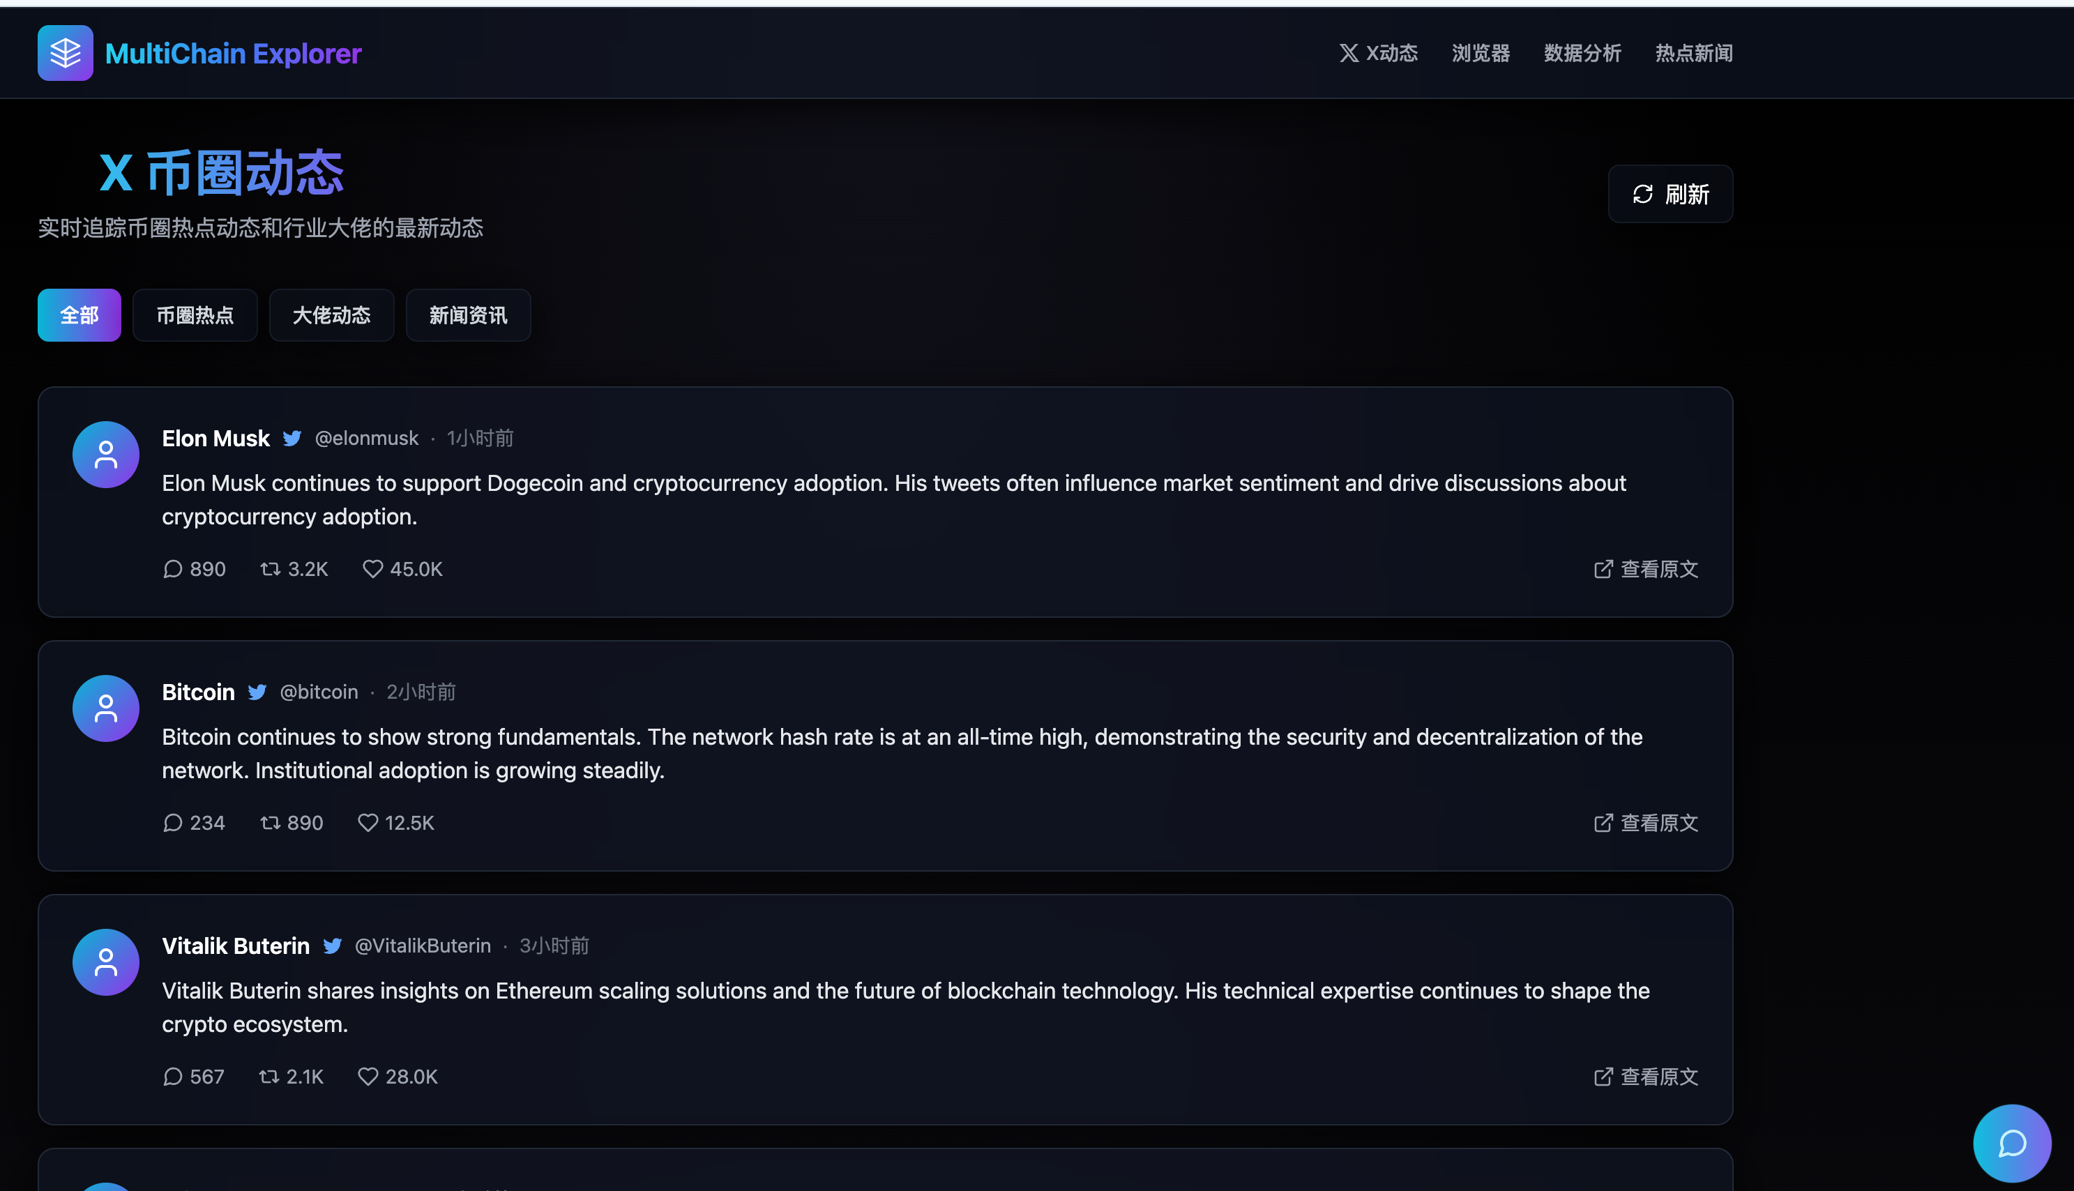Click Elon Musk's profile avatar
This screenshot has width=2074, height=1191.
coord(105,455)
